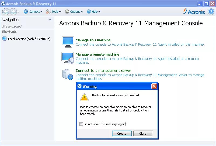The width and height of the screenshot is (216, 146).
Task: Open the Help menu
Action: (x=93, y=12)
